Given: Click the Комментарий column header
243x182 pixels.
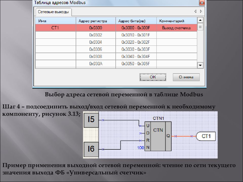Looking at the screenshot, I should (x=176, y=21).
